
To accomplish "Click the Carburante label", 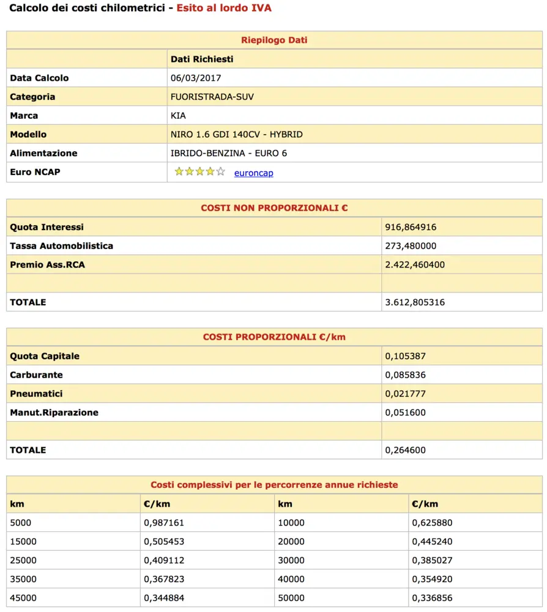I will 36,375.
